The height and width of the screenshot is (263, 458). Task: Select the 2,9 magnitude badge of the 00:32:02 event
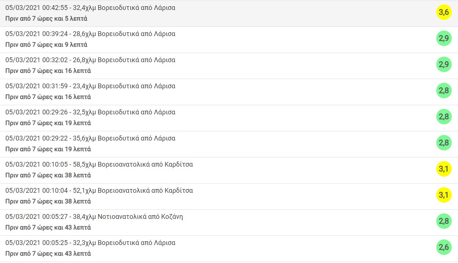(444, 65)
